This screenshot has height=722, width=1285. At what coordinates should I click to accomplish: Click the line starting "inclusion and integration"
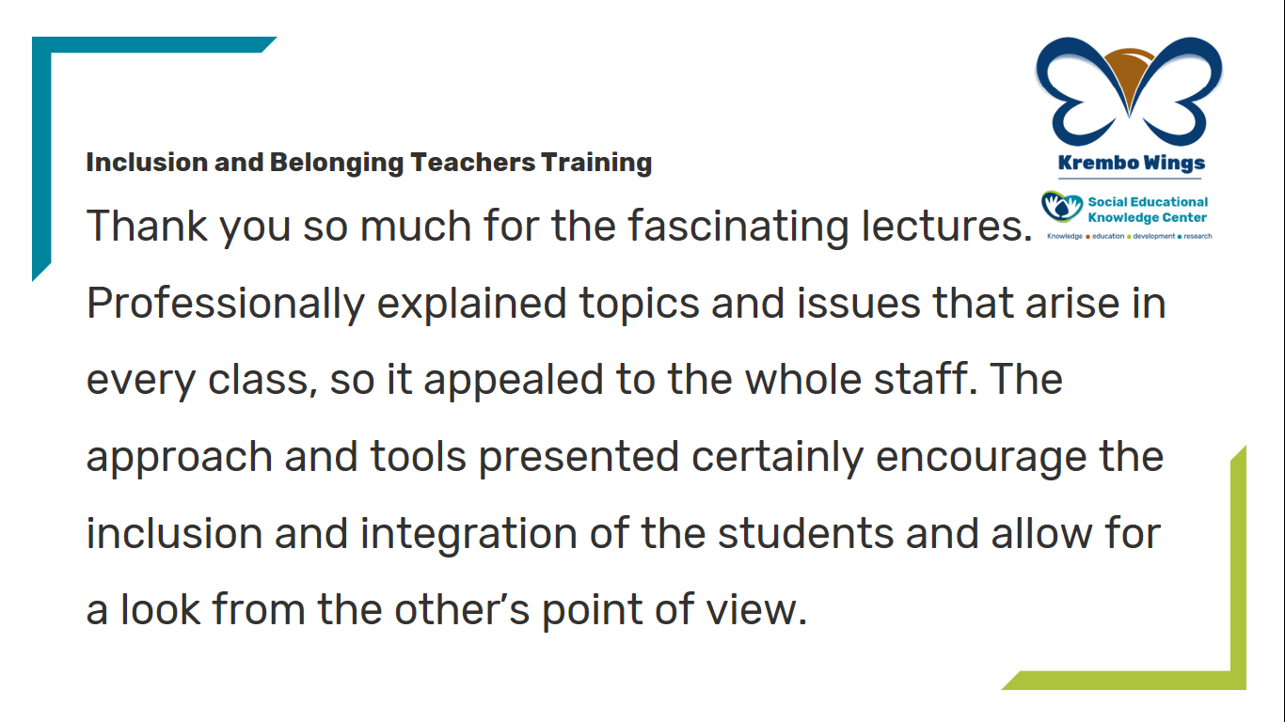tap(624, 534)
